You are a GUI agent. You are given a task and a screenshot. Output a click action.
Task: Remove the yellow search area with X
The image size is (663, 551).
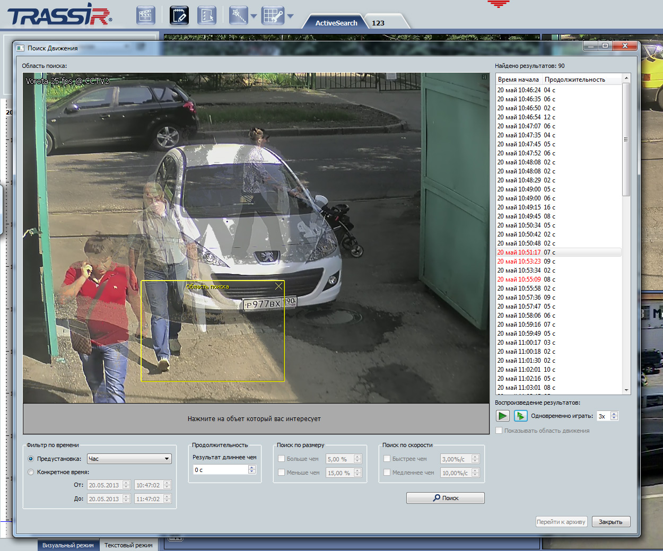click(x=278, y=286)
